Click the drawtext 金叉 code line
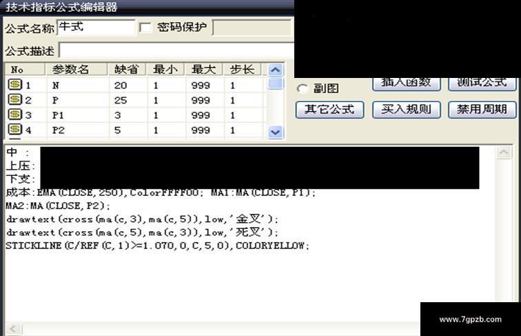The height and width of the screenshot is (336, 521). (x=142, y=219)
